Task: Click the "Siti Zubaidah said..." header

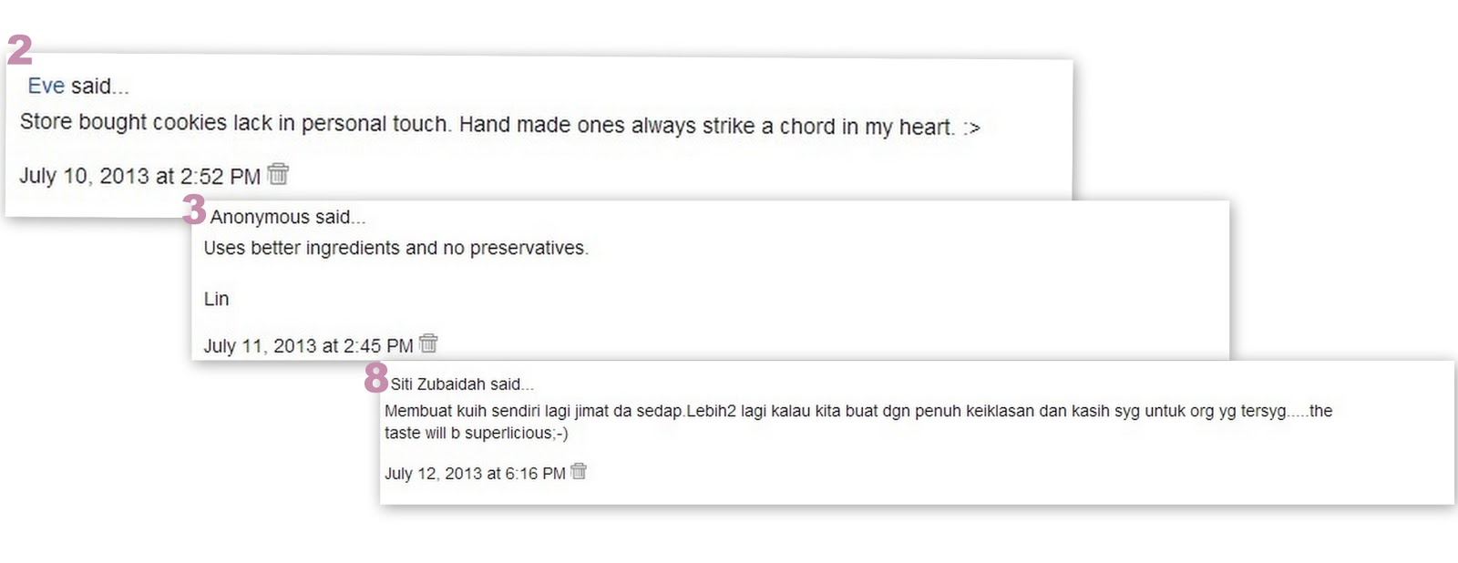Action: 462,384
